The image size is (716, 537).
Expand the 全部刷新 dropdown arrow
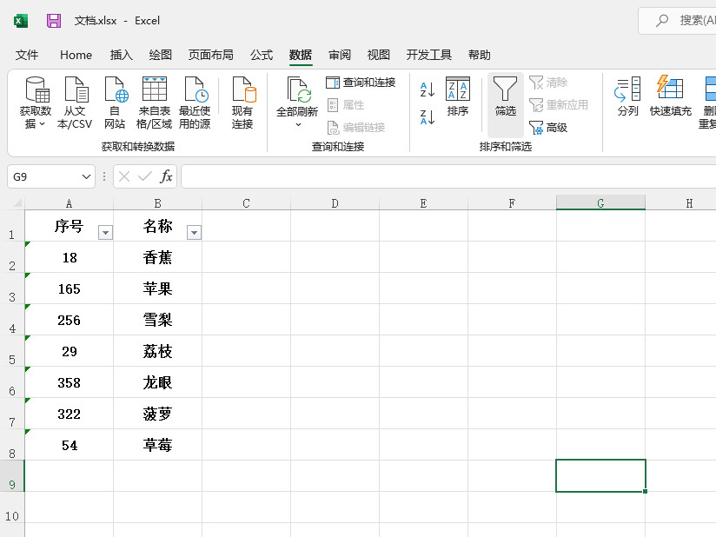click(298, 124)
